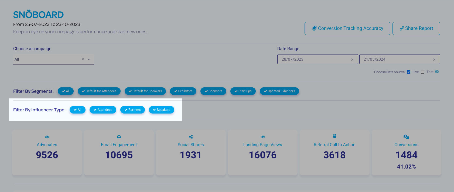This screenshot has height=192, width=454.
Task: Clear the selected campaign with the x icon
Action: coord(83,59)
